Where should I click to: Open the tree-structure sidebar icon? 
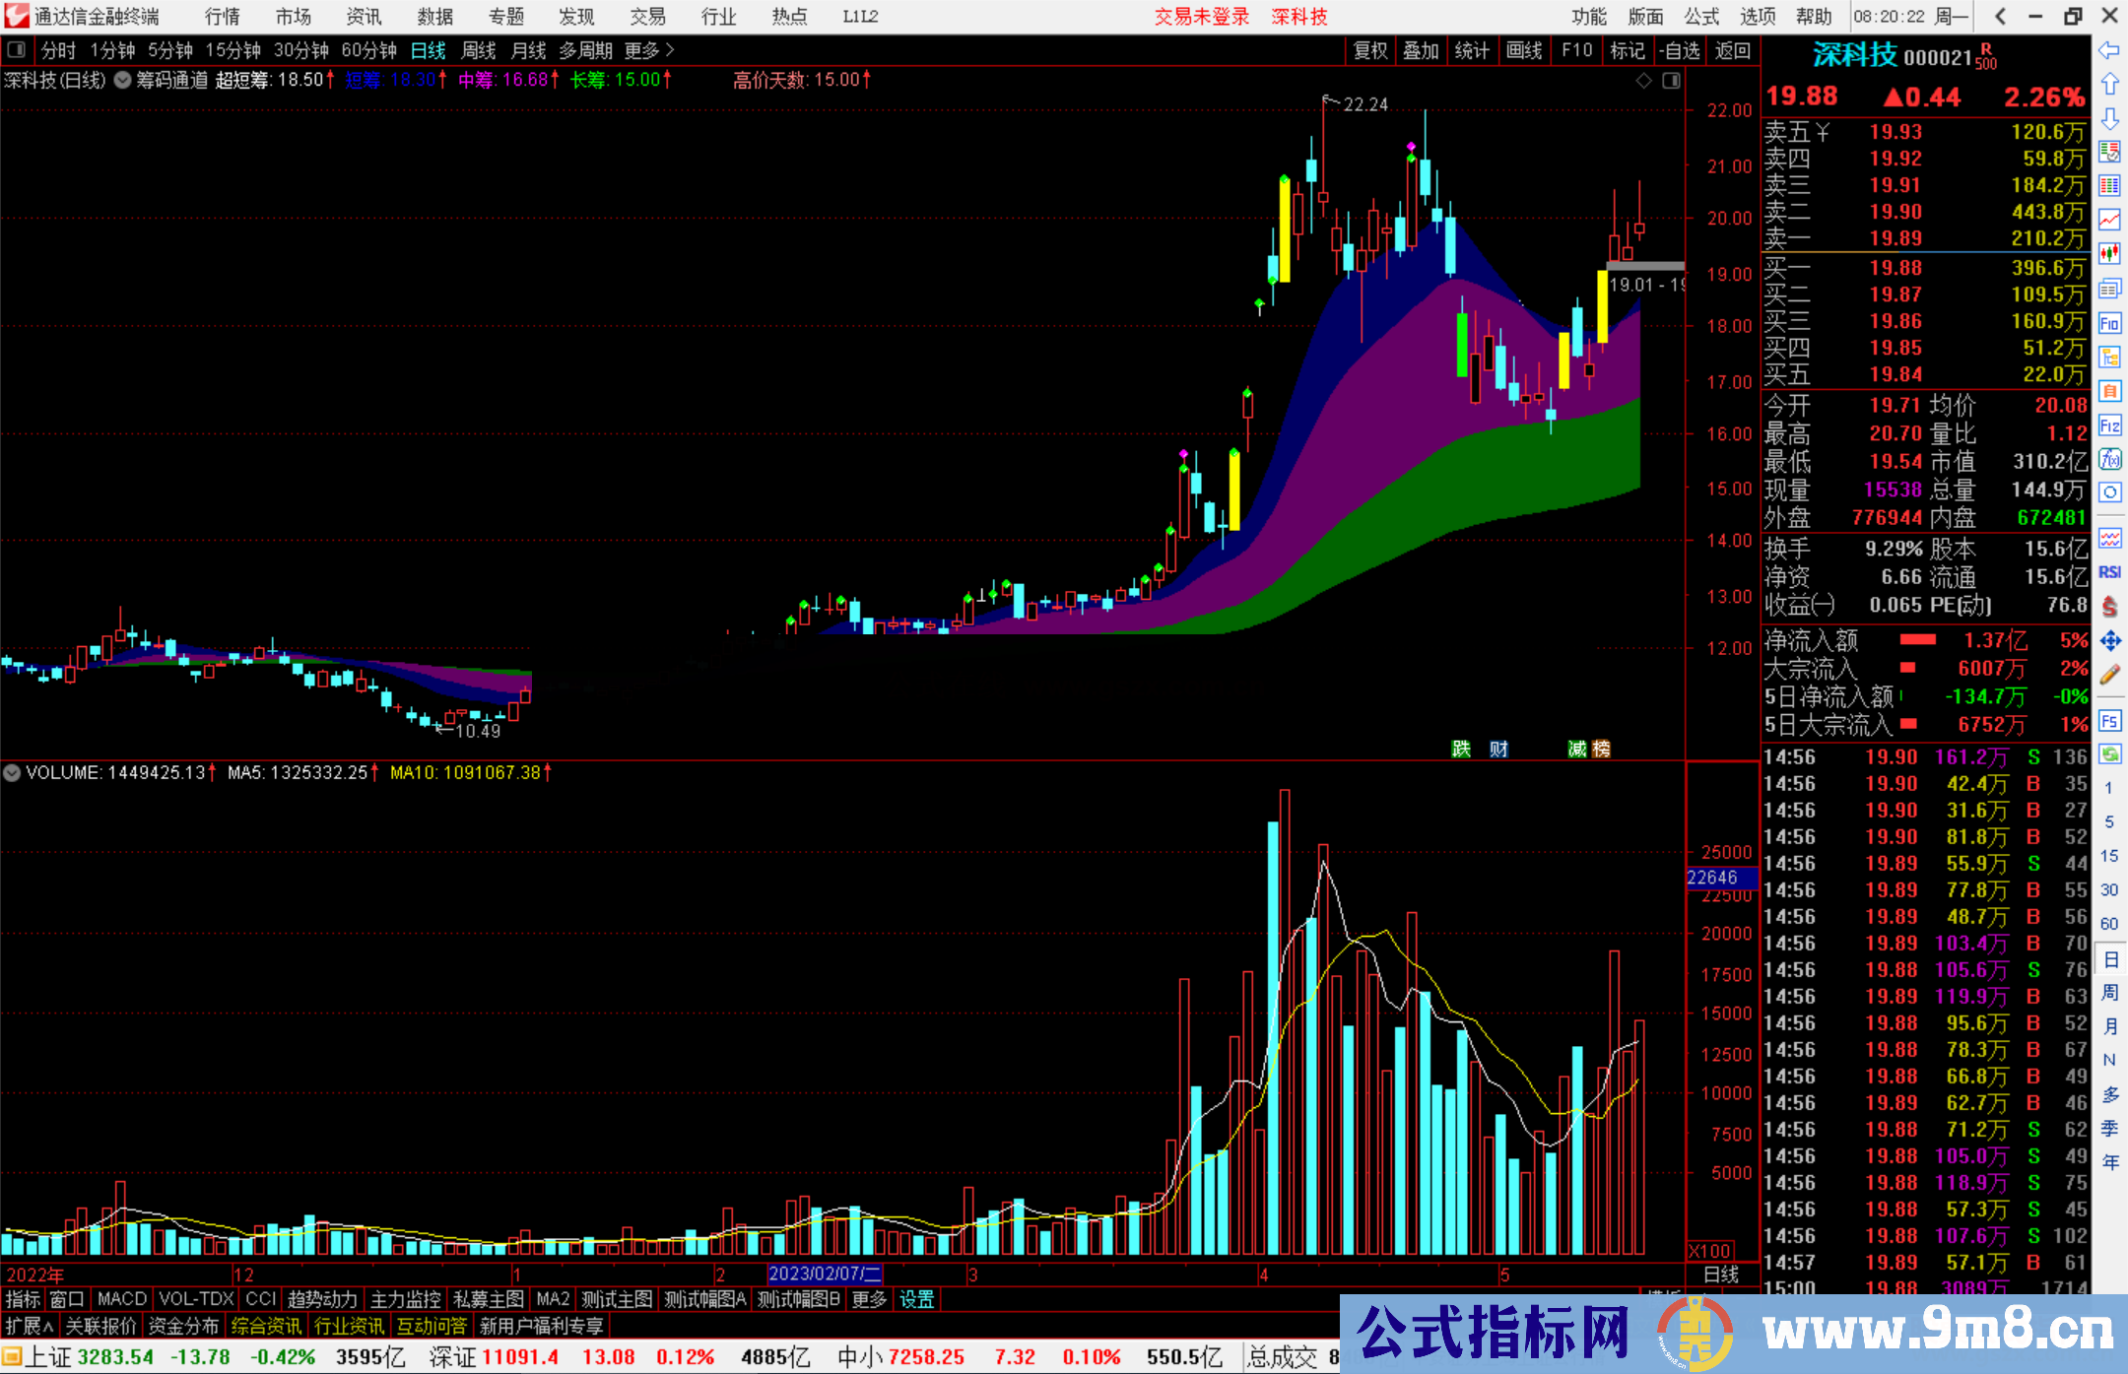pyautogui.click(x=2109, y=357)
